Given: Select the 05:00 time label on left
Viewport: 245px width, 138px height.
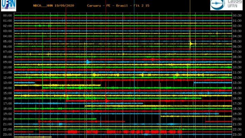Looking at the screenshot, I should pos(7,42).
